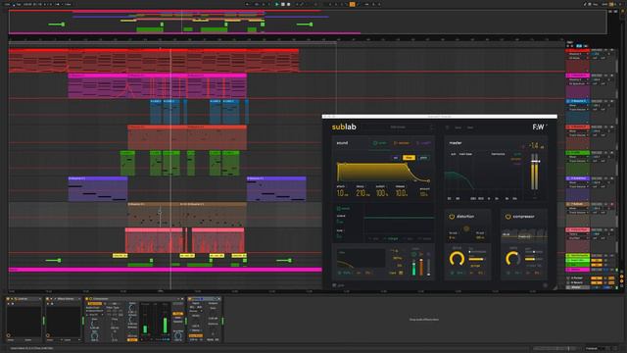
Task: Toggle the fourth device's activator button
Action: tap(190, 299)
